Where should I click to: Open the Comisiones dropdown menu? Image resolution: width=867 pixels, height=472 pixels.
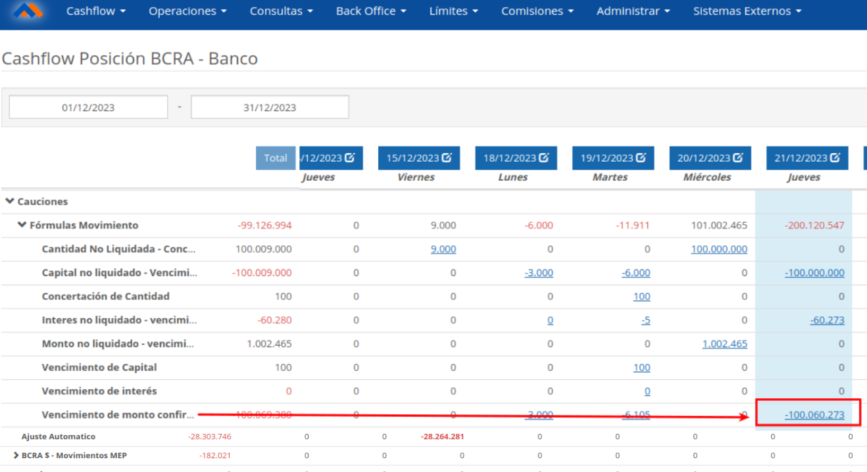(x=537, y=11)
